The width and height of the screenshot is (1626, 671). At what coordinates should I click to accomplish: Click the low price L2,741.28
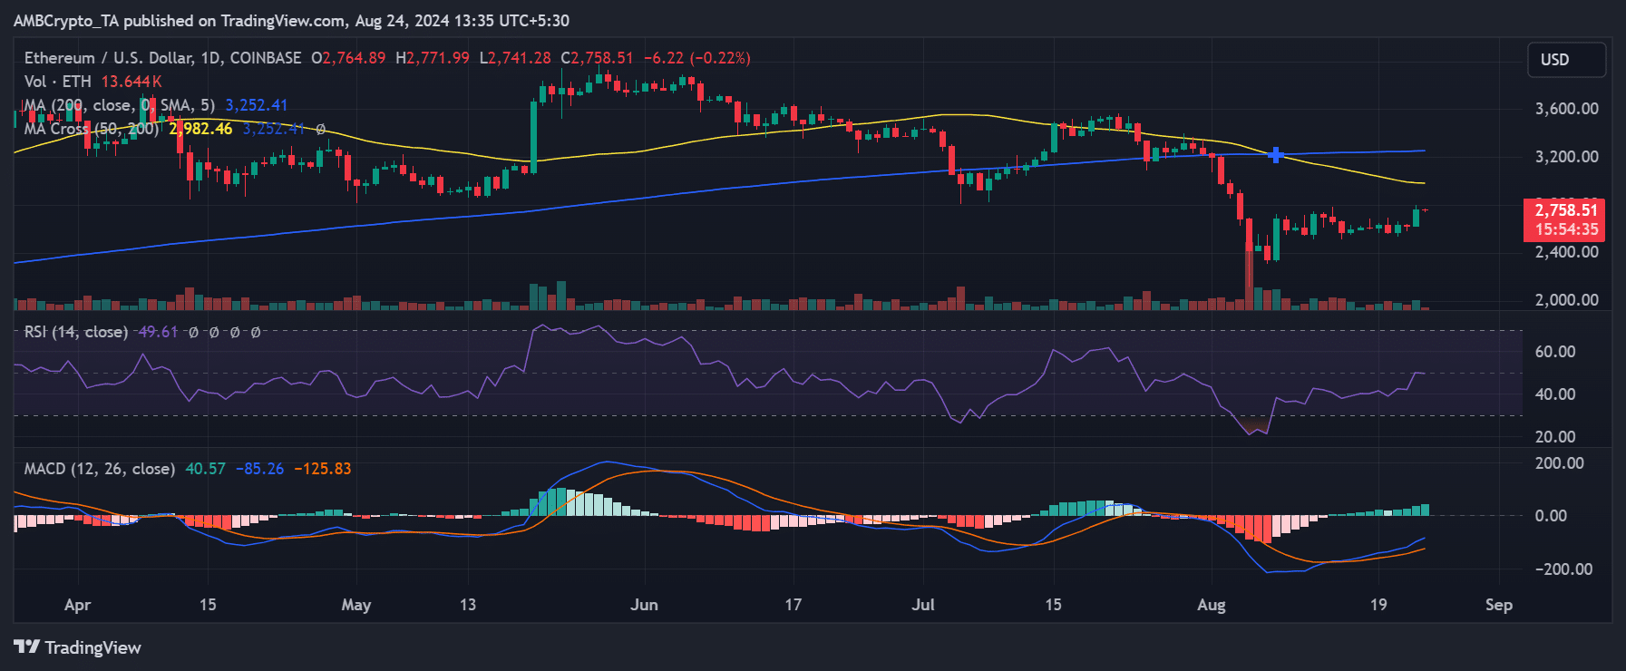[515, 58]
